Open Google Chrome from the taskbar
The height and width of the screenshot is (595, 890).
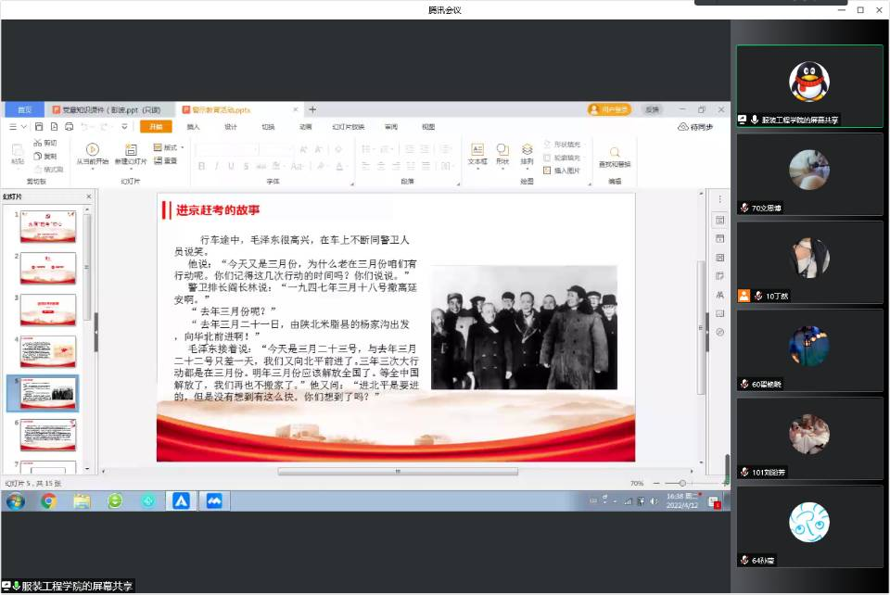(x=48, y=501)
